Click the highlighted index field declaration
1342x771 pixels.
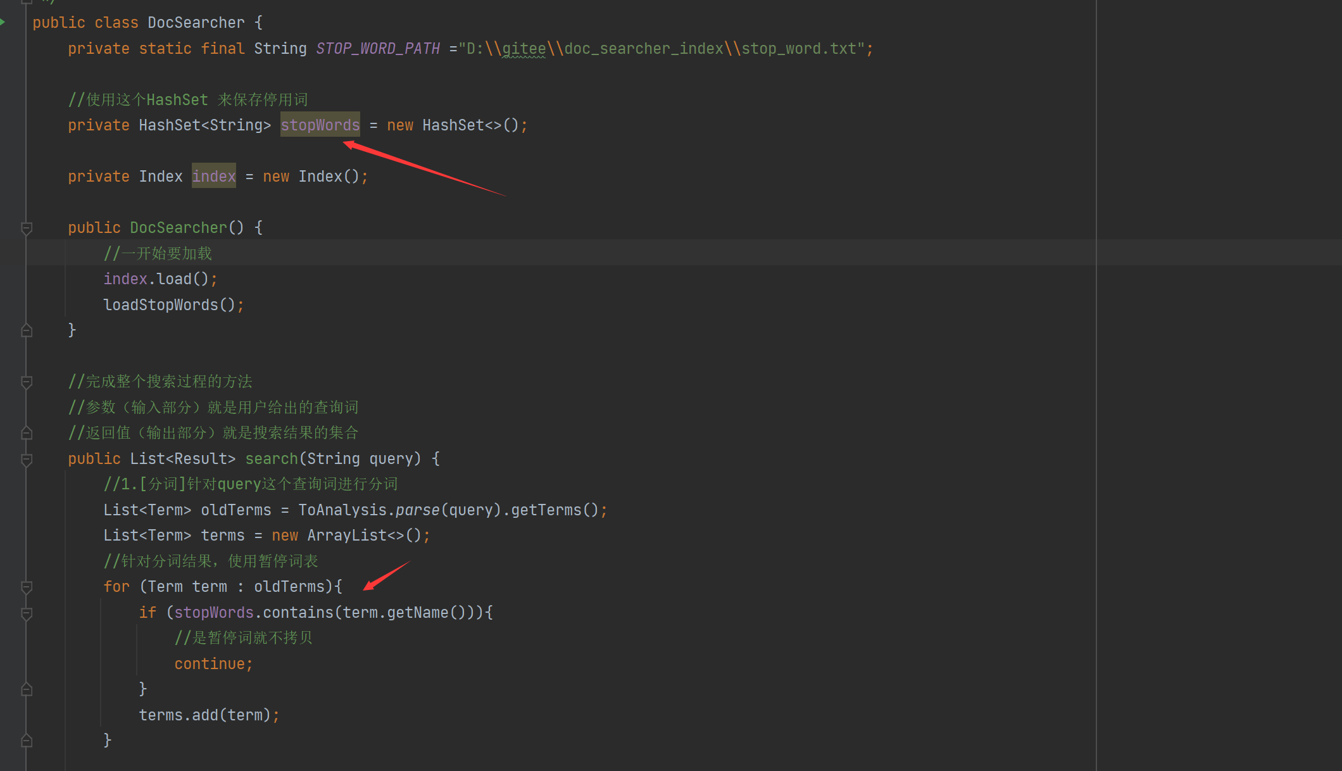pos(214,177)
